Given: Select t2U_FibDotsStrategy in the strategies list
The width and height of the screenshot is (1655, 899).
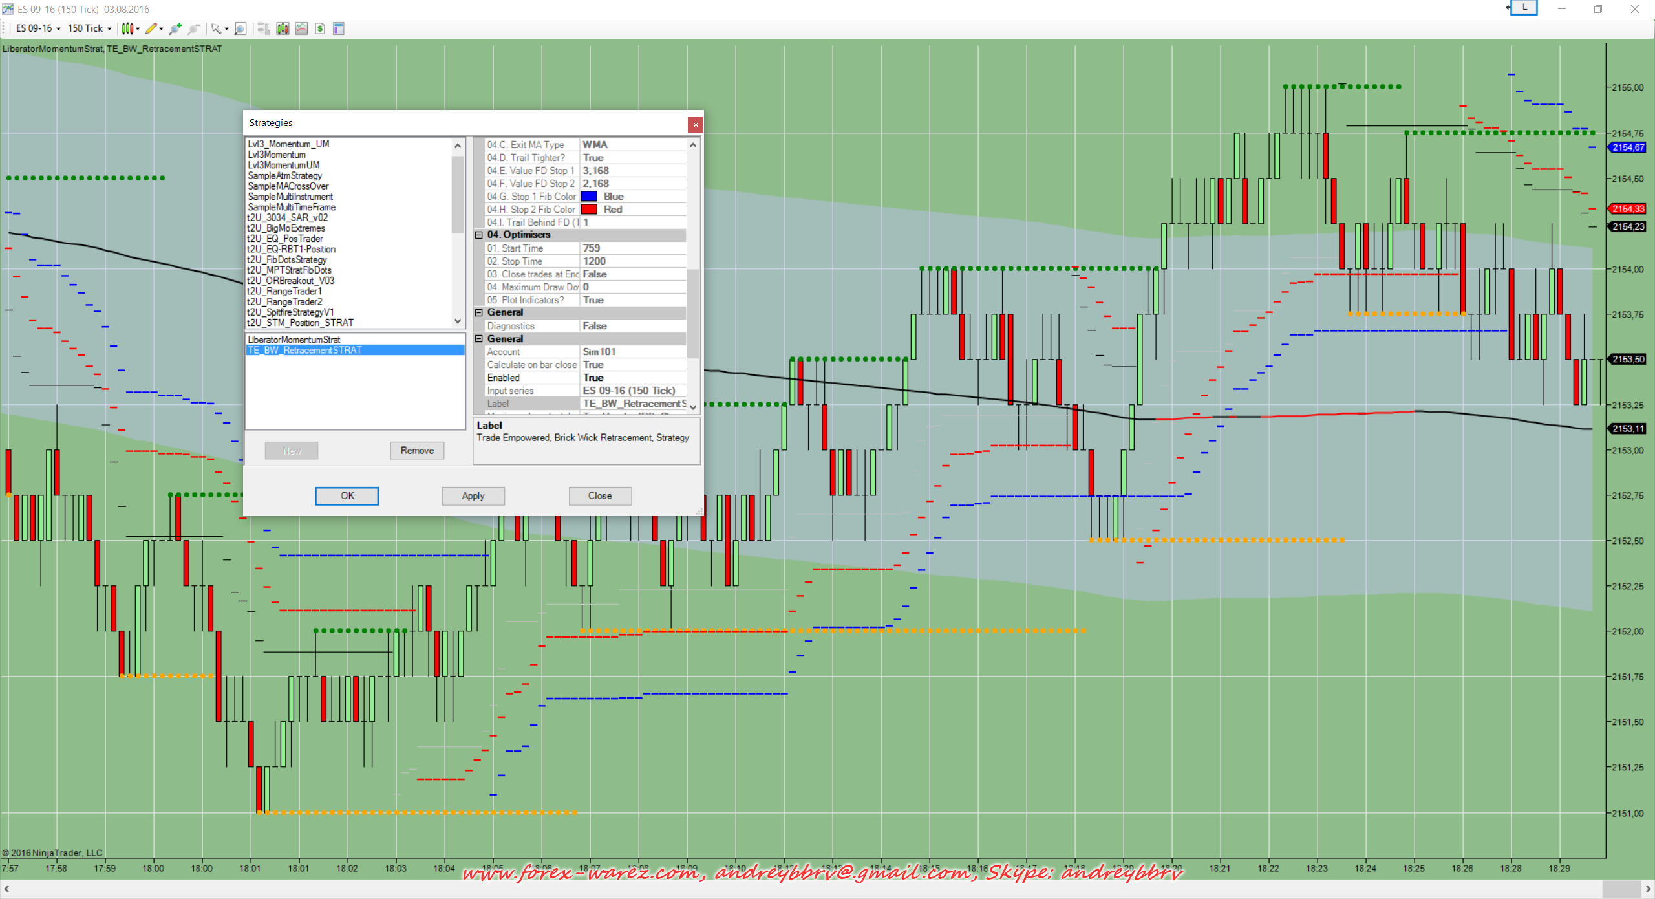Looking at the screenshot, I should [x=287, y=259].
